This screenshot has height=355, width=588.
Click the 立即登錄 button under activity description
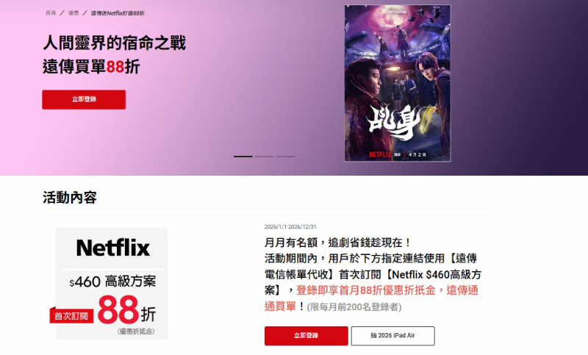pyautogui.click(x=306, y=335)
